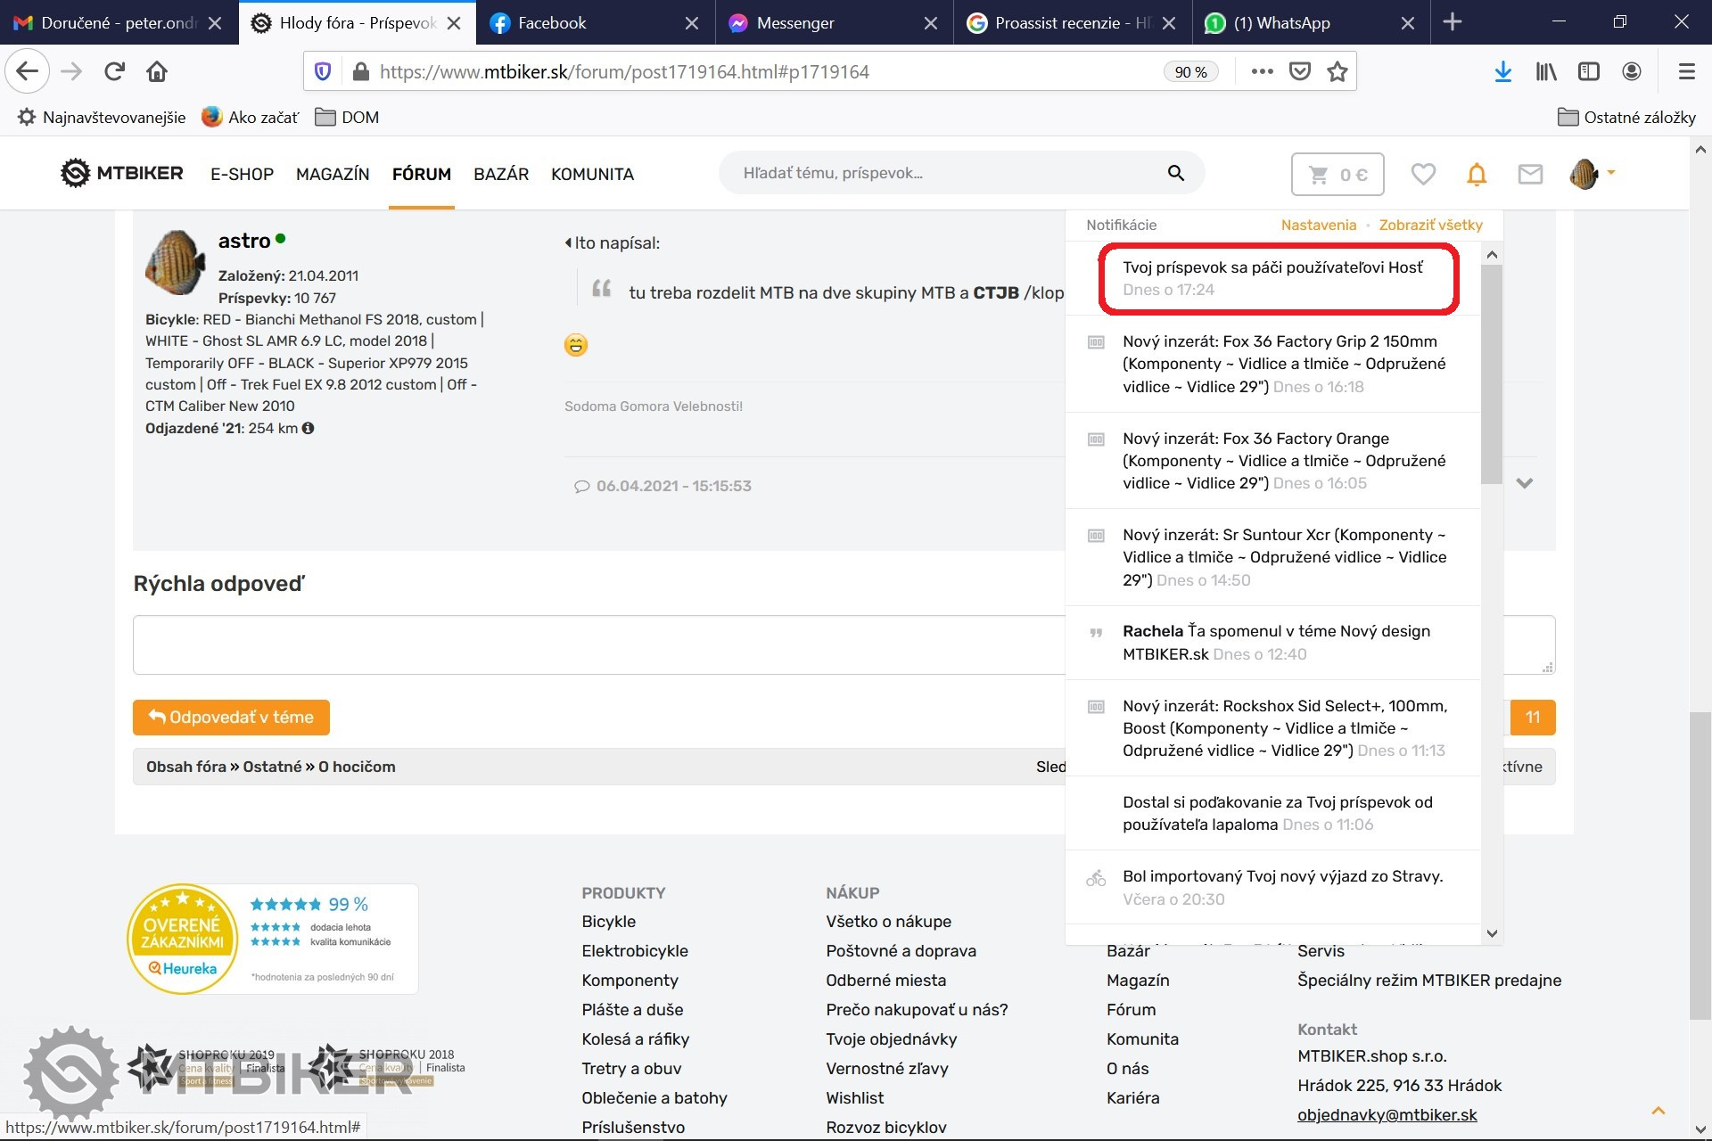Click the Firefox downloads arrow icon
1712x1141 pixels.
tap(1502, 72)
